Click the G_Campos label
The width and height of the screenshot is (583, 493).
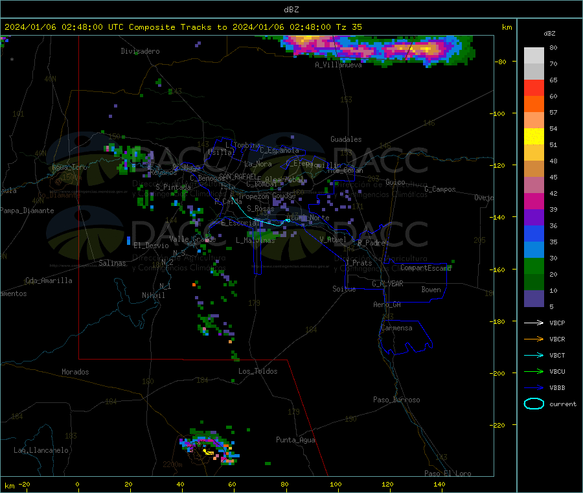(x=440, y=189)
